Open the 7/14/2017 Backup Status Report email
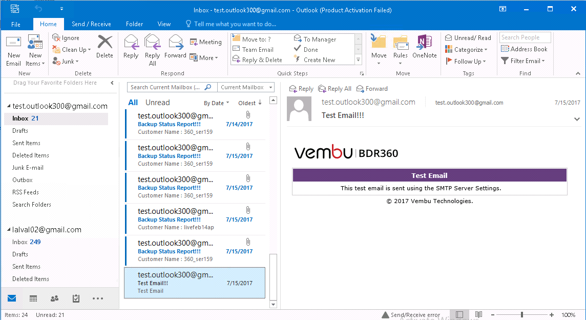586x320 pixels. [x=195, y=124]
